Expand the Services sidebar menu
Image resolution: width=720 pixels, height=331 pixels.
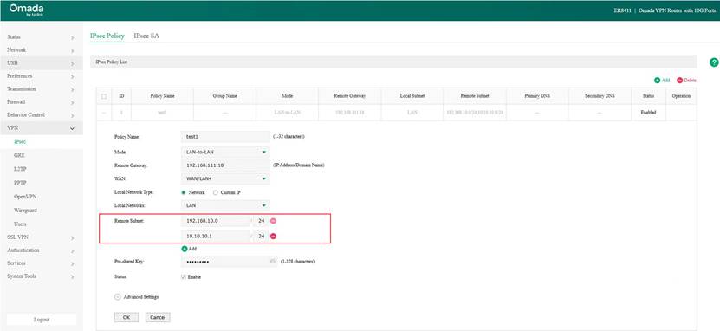42,263
